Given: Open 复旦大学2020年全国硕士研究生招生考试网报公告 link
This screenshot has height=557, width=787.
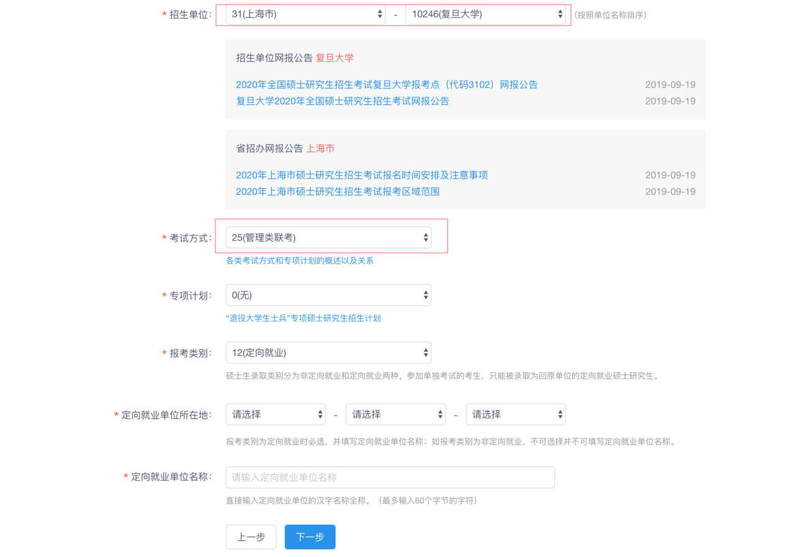Looking at the screenshot, I should pyautogui.click(x=342, y=101).
